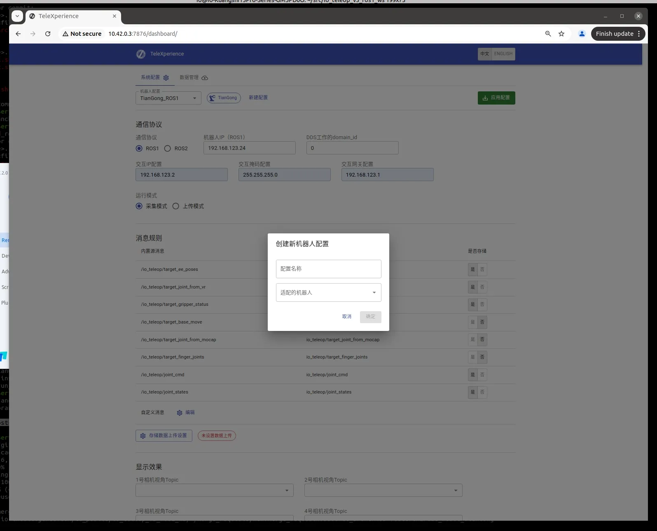Click the 新建配置 link

(258, 98)
